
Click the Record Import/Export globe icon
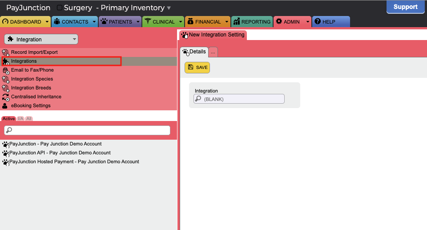click(6, 52)
